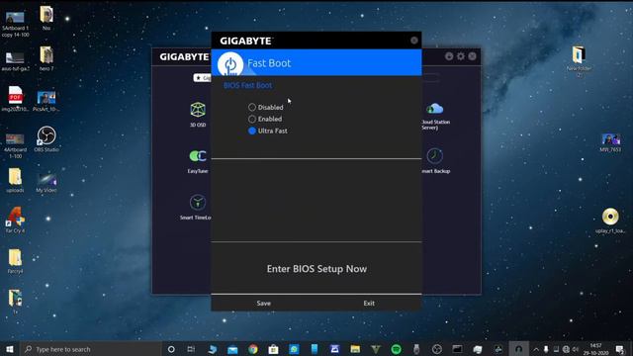The height and width of the screenshot is (356, 633).
Task: Open Cloud Station Server in App Center
Action: point(435,116)
